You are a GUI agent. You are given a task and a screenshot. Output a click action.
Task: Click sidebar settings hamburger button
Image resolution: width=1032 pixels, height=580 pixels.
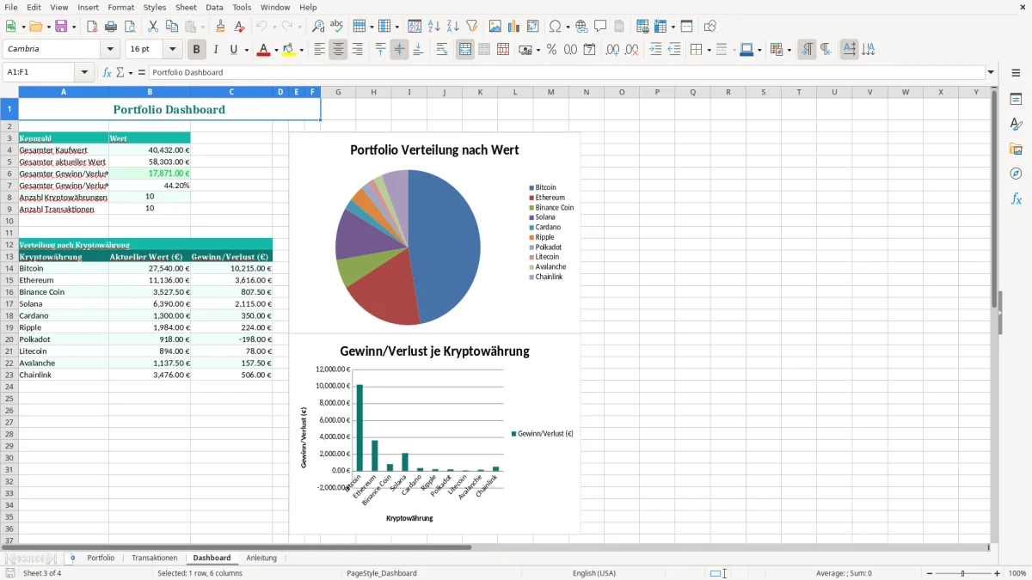coord(1016,72)
